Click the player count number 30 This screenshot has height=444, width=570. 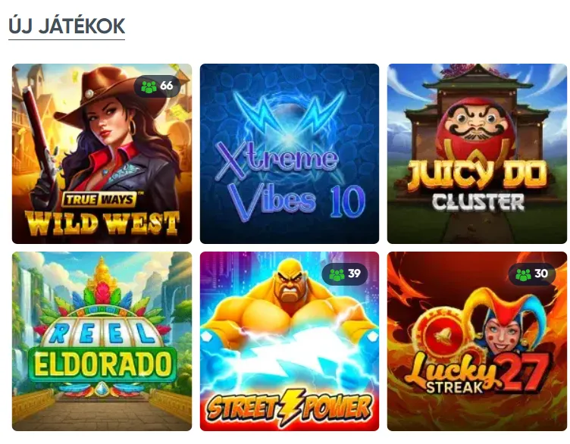pos(541,274)
